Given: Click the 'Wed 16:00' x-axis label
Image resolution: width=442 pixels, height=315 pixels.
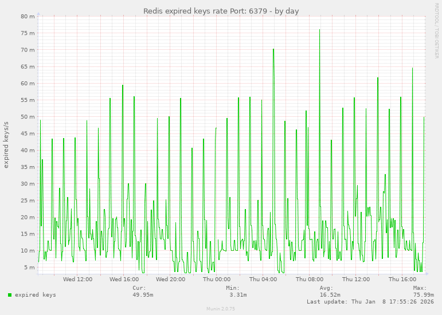Looking at the screenshot, I should pos(124,279).
